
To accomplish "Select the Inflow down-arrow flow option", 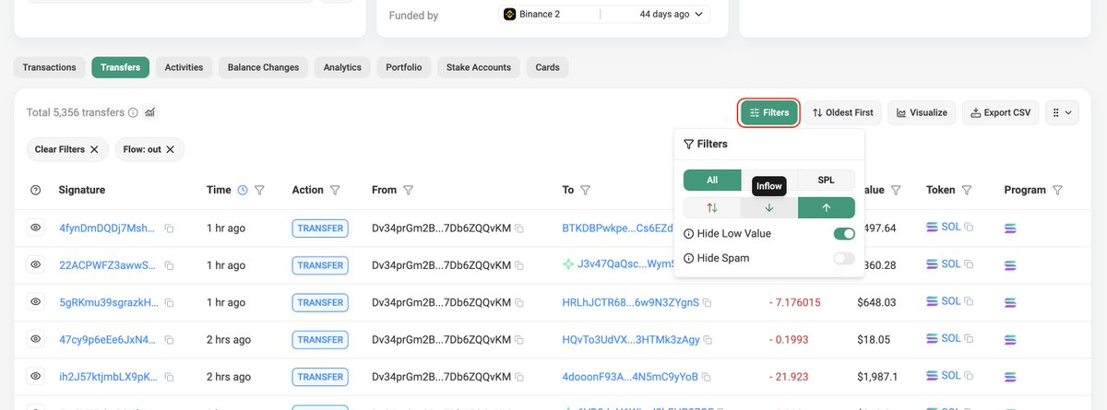I will [x=769, y=207].
